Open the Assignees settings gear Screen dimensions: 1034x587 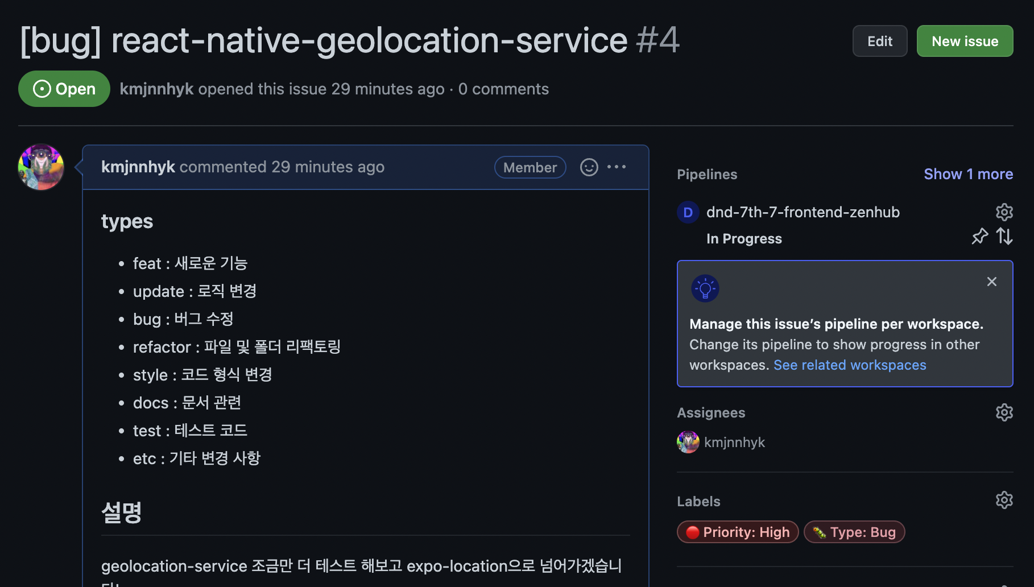1004,412
